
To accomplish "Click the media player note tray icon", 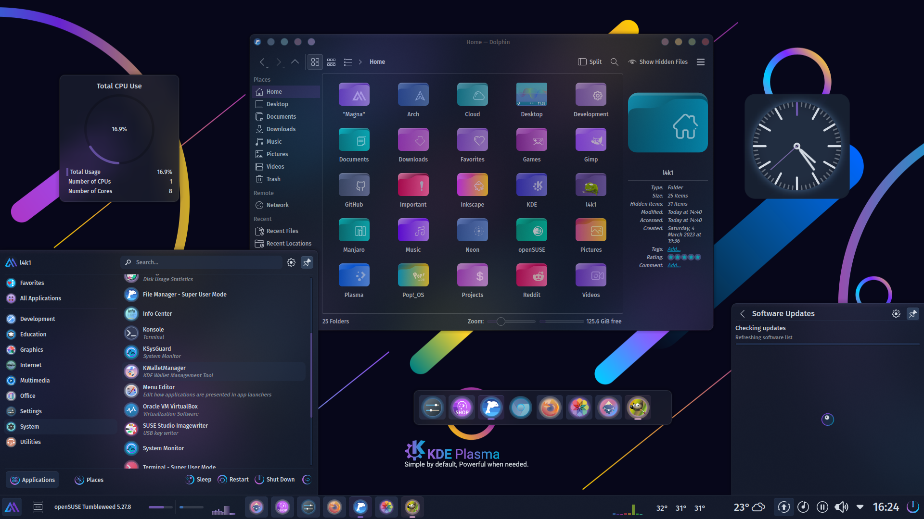I will 803,507.
